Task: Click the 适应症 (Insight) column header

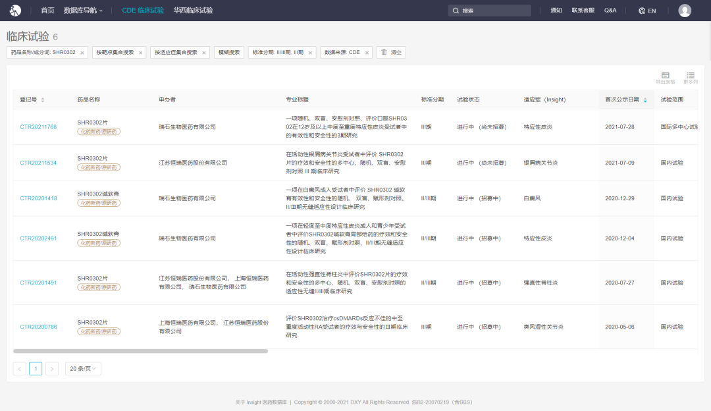Action: [x=544, y=99]
